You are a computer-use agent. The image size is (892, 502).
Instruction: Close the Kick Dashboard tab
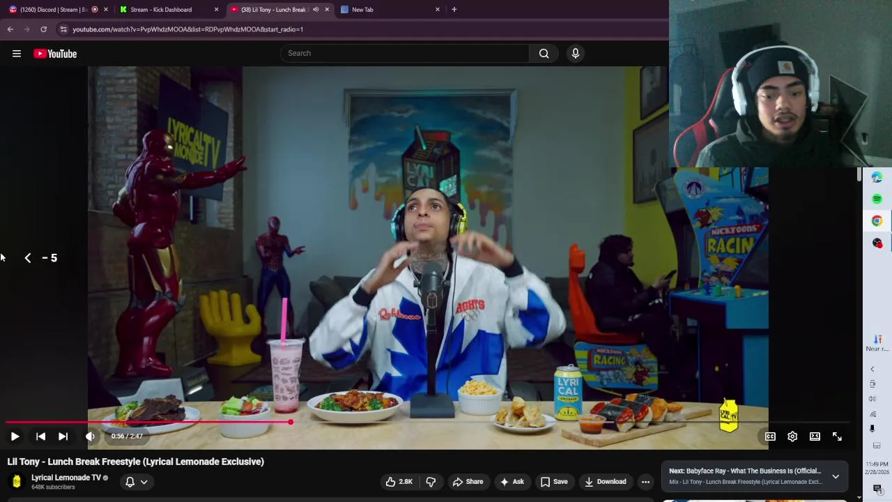216,10
